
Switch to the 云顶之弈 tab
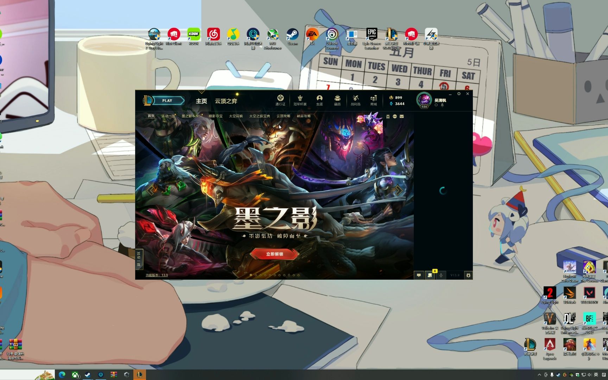pyautogui.click(x=226, y=101)
